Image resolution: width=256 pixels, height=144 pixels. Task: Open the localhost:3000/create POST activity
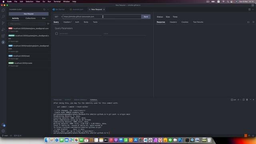(x=28, y=64)
